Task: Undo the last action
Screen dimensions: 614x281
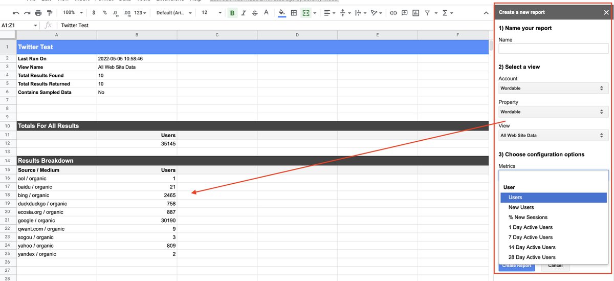Action: tap(16, 12)
